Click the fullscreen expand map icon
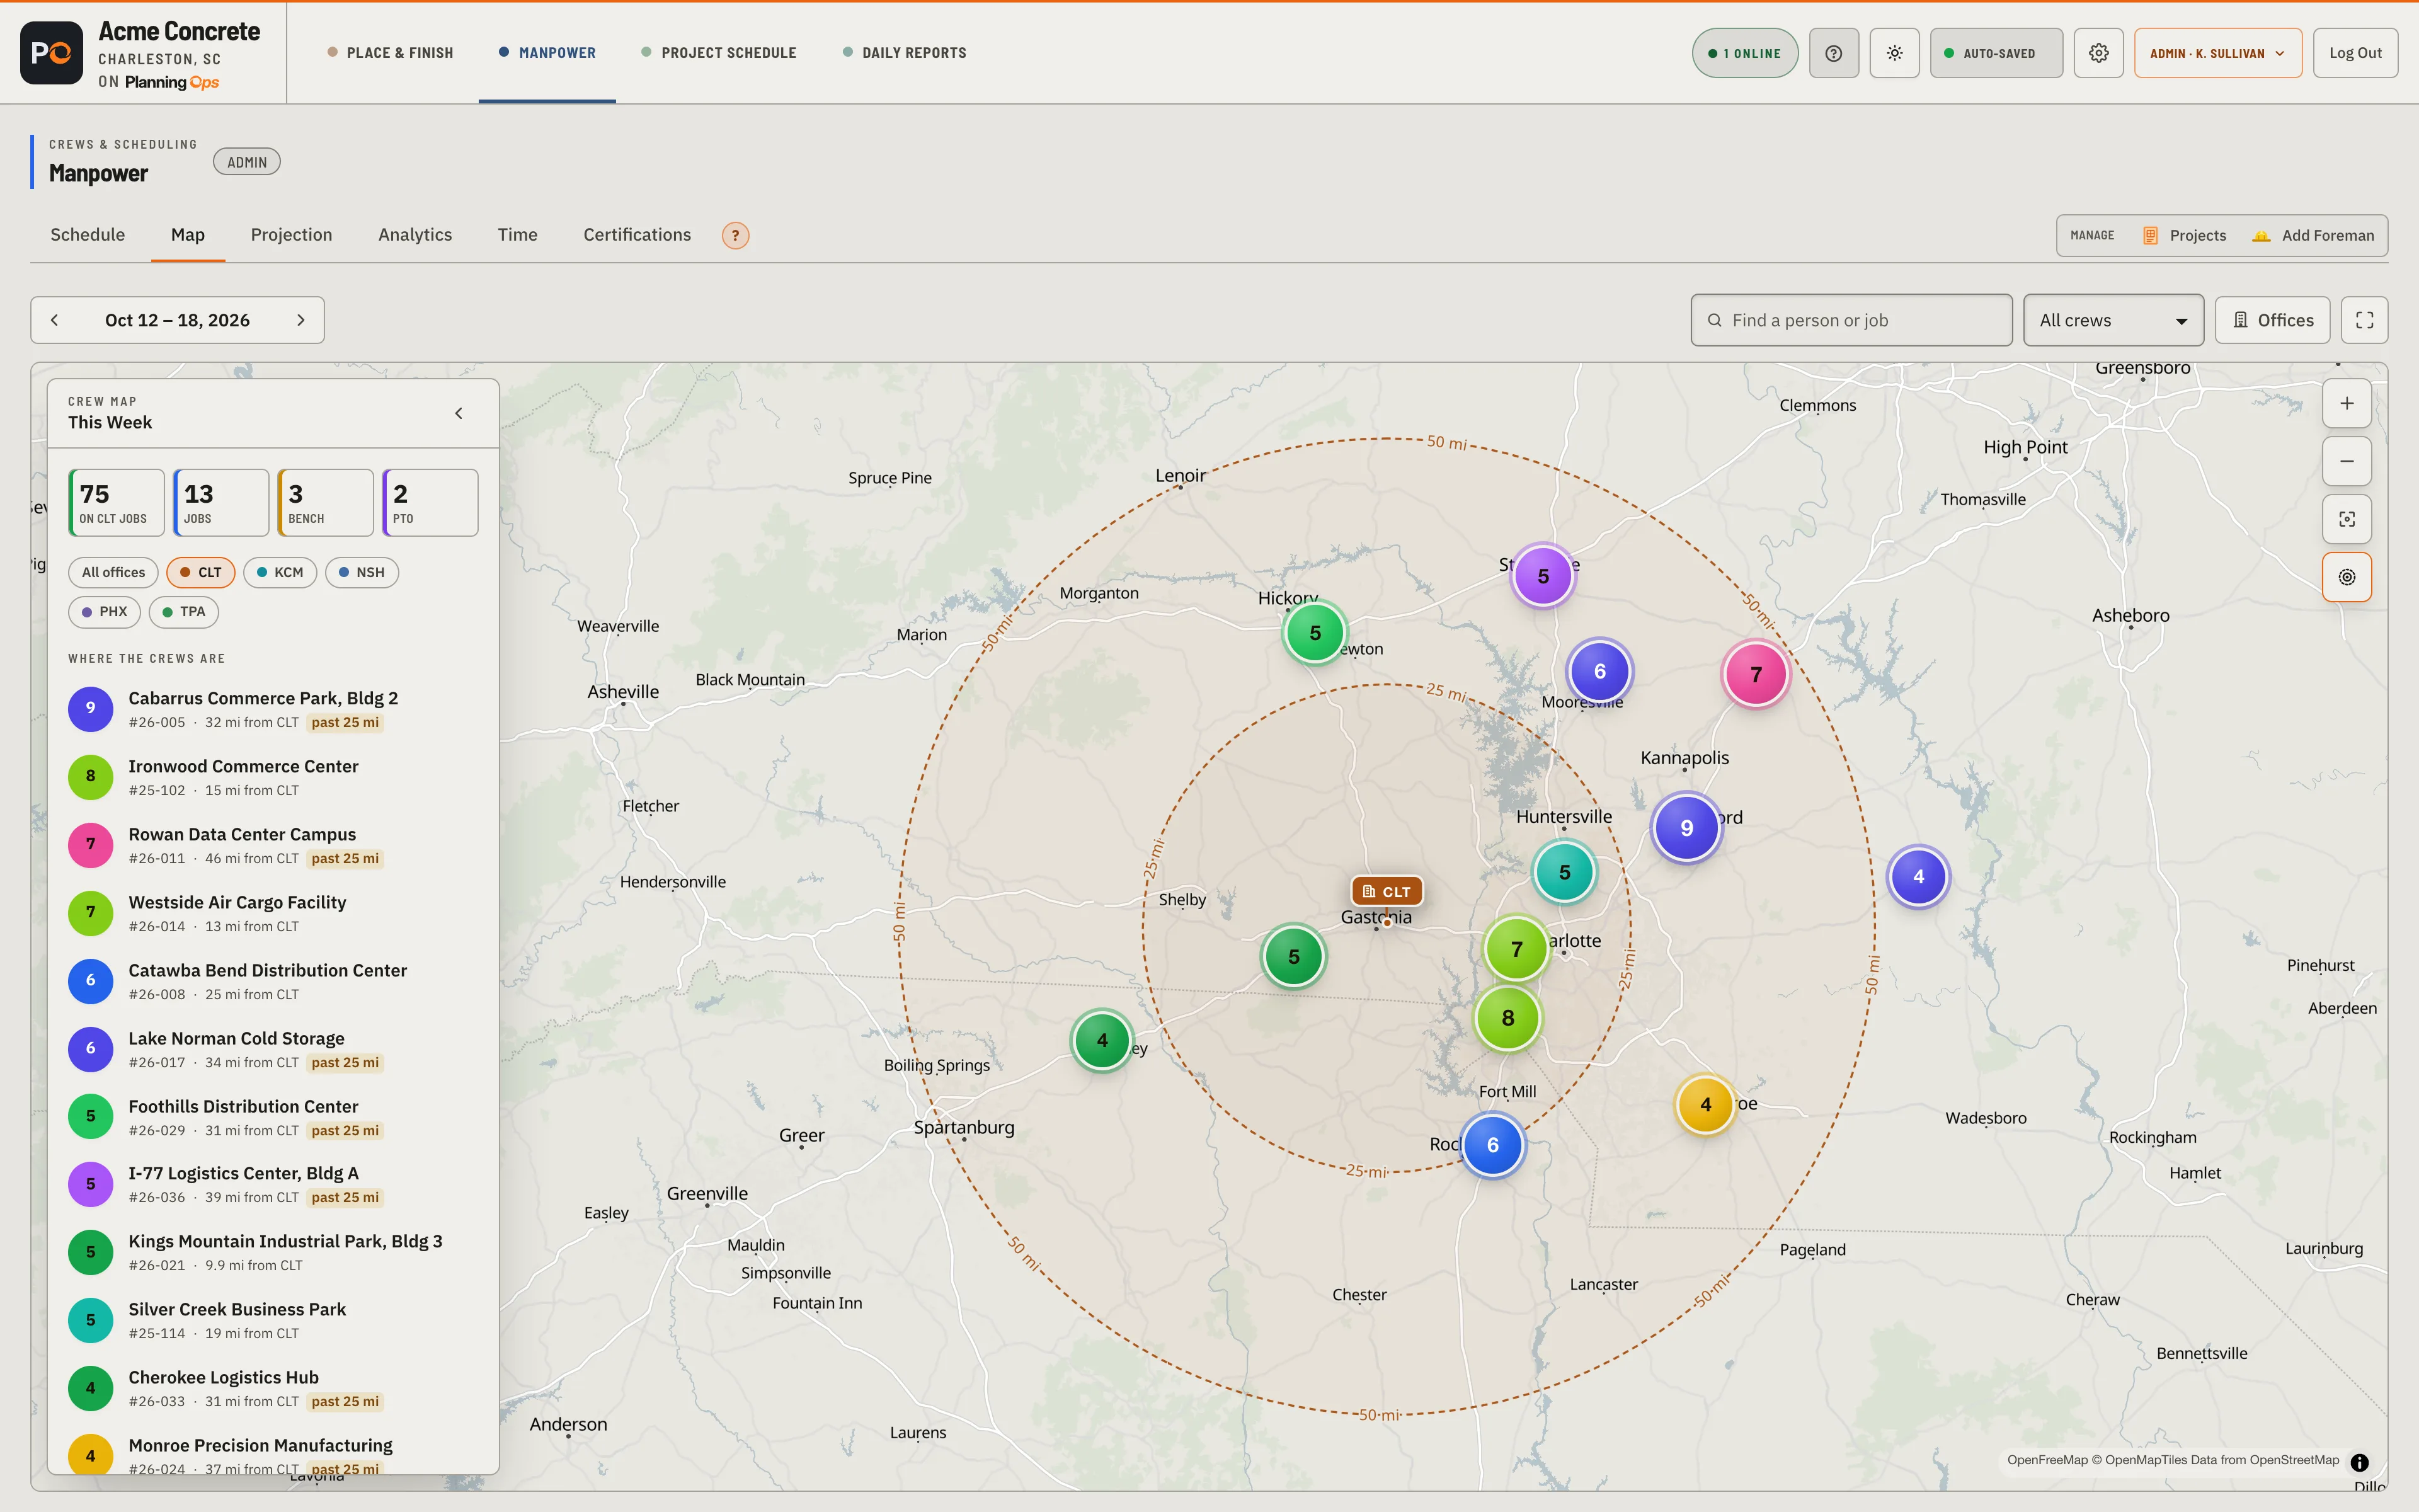The width and height of the screenshot is (2419, 1512). tap(2364, 320)
